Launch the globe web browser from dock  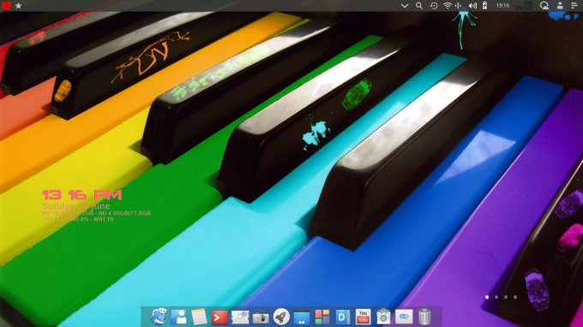tap(159, 317)
